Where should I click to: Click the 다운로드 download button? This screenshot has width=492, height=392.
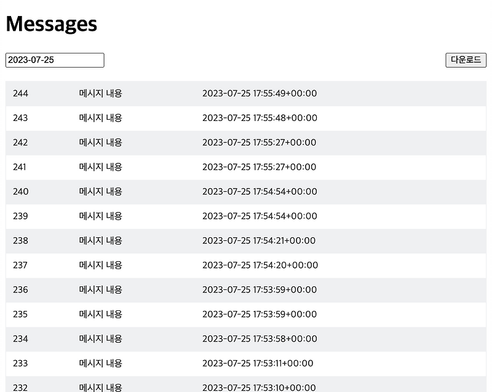(x=466, y=60)
